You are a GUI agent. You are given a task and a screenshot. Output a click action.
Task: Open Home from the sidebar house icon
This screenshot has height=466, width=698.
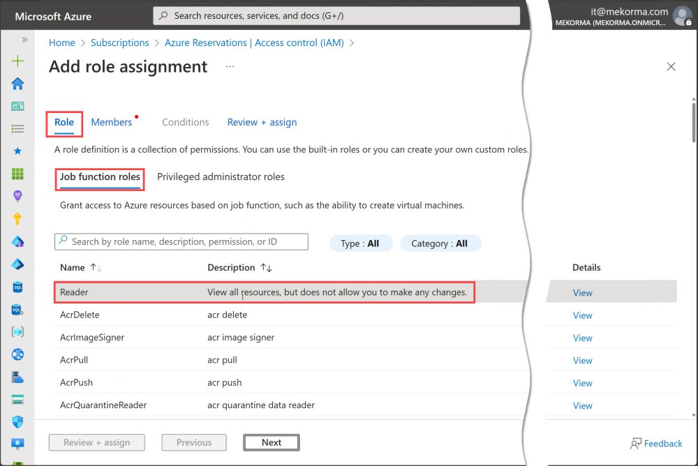tap(17, 84)
